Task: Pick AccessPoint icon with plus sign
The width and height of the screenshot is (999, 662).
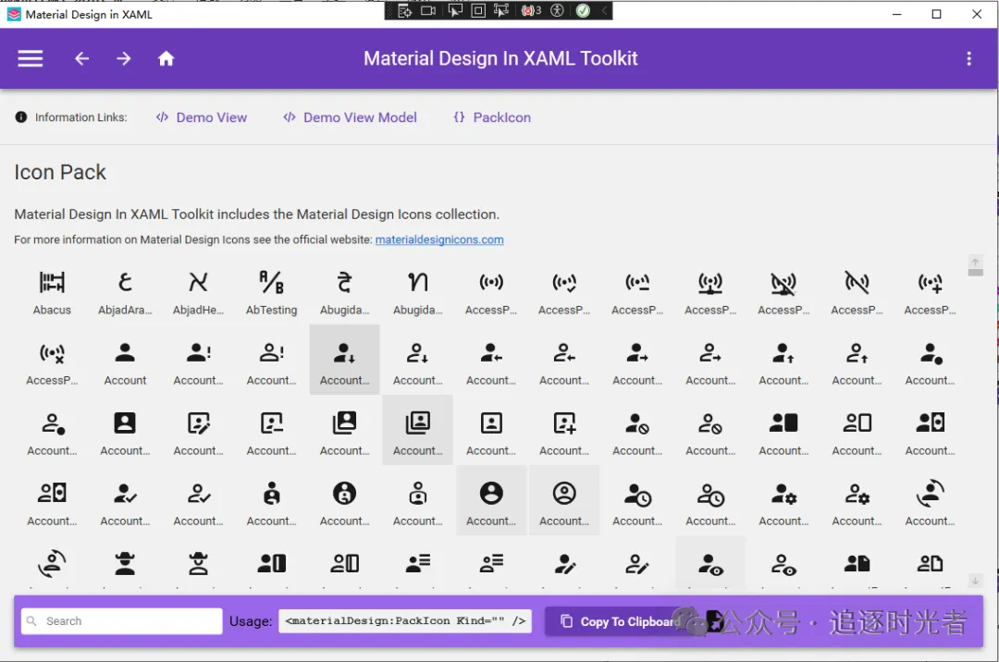Action: (x=931, y=290)
